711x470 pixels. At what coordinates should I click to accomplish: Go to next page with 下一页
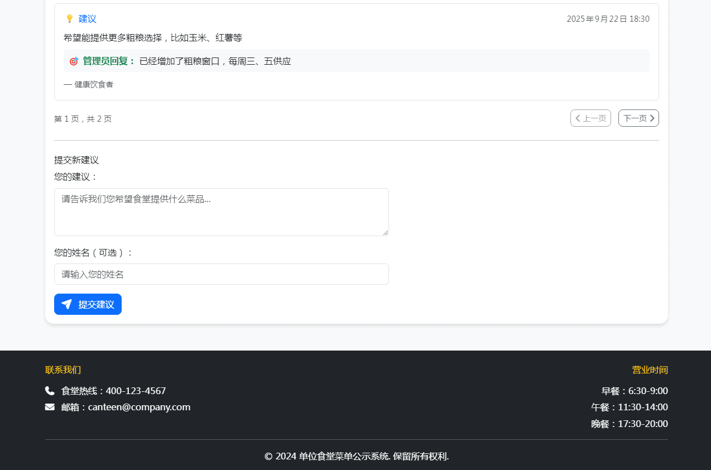tap(638, 118)
